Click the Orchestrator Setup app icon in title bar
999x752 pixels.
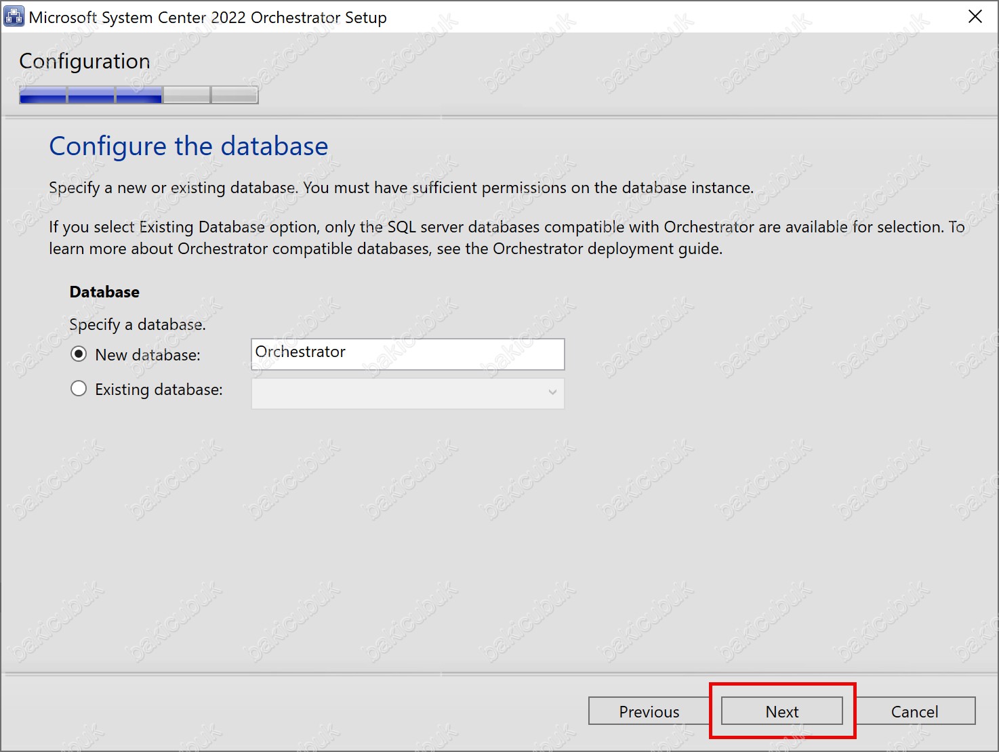click(x=14, y=16)
